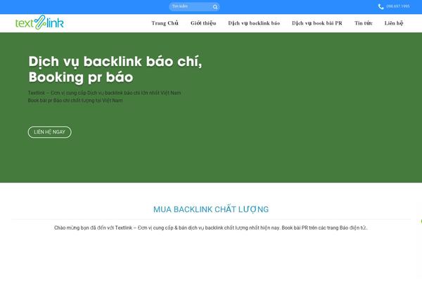422x281 pixels.
Task: Open the Giới thiệu menu item
Action: [x=203, y=23]
